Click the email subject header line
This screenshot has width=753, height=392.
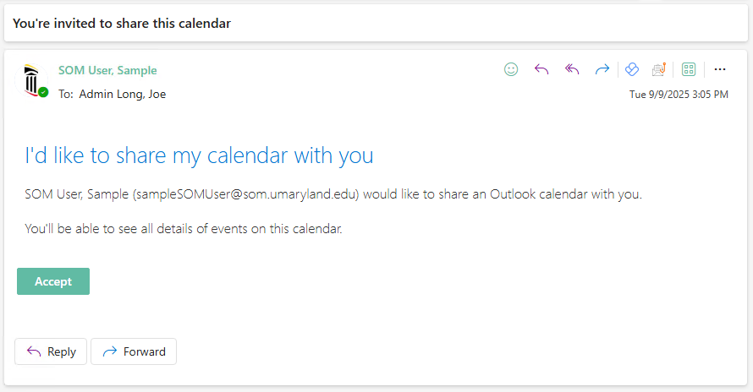122,24
